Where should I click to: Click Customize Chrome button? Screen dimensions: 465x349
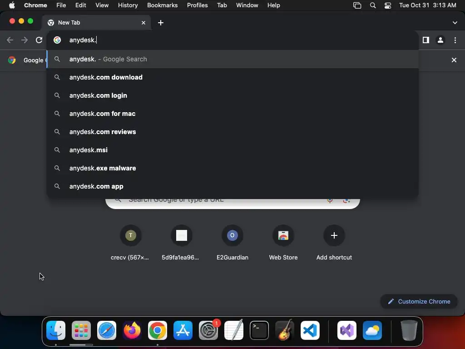click(x=419, y=302)
